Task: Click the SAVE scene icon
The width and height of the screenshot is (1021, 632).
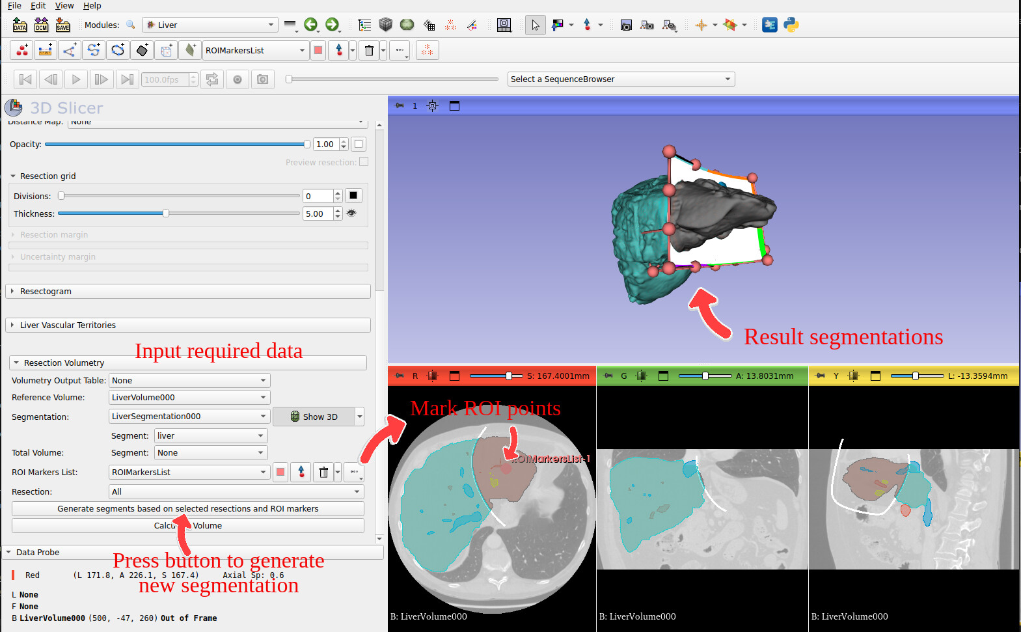Action: point(62,25)
